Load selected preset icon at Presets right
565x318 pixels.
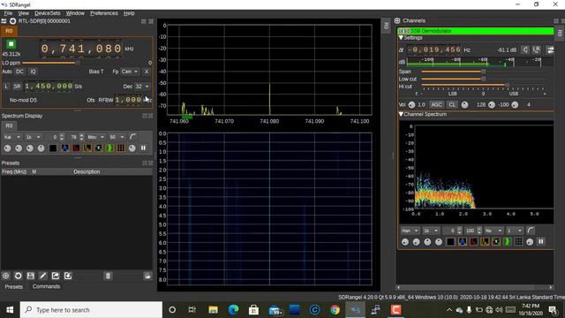click(147, 276)
